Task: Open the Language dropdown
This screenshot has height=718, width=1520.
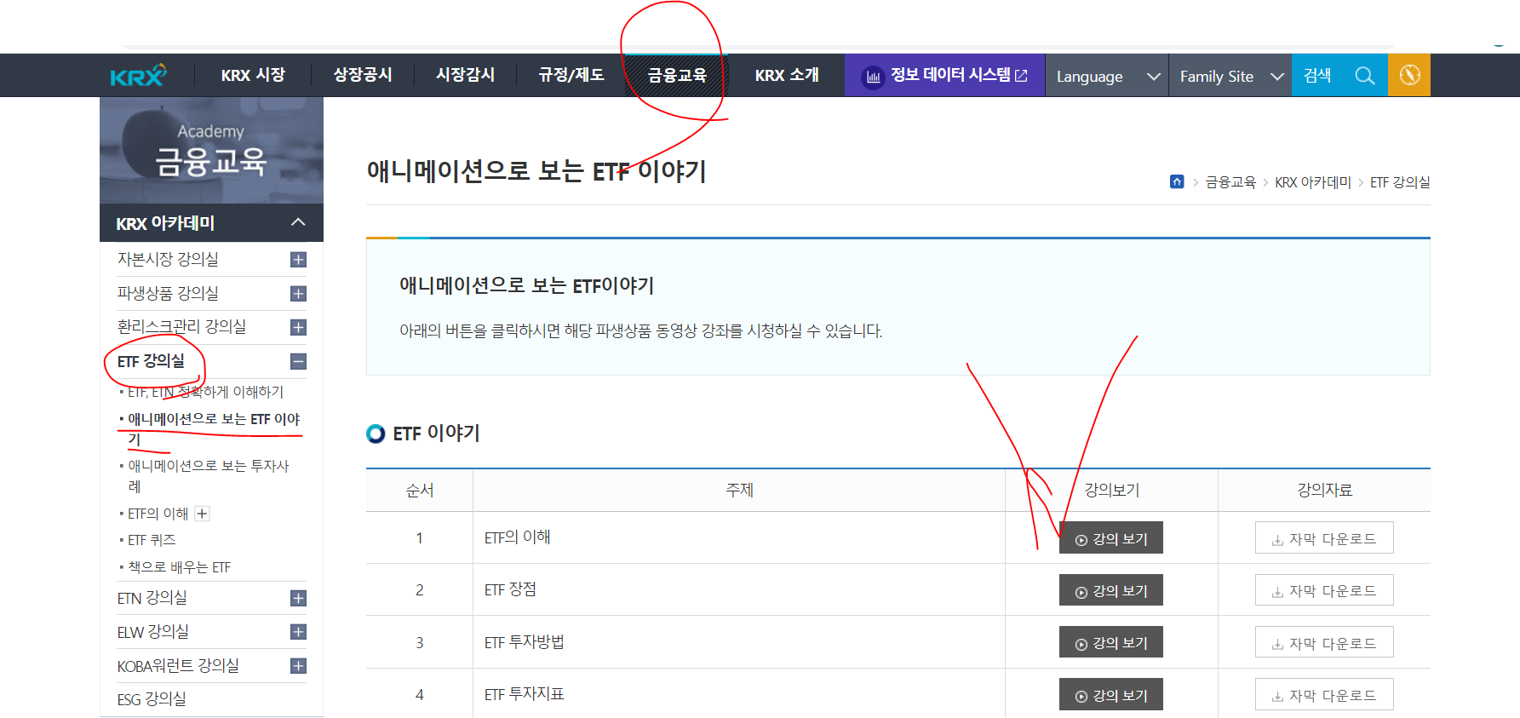Action: tap(1107, 76)
